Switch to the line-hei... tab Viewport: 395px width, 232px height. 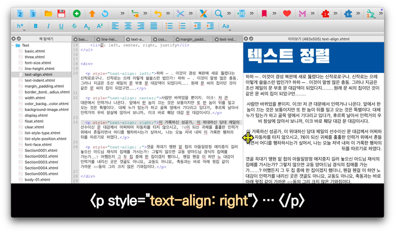click(109, 39)
